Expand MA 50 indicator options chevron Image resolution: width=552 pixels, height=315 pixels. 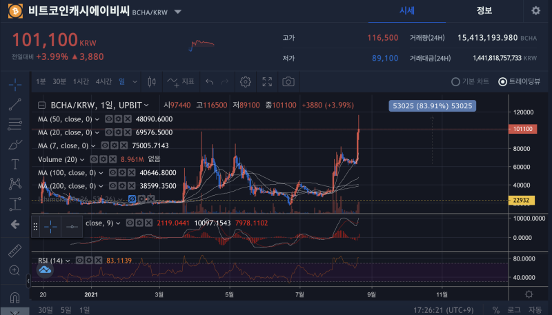pyautogui.click(x=97, y=119)
